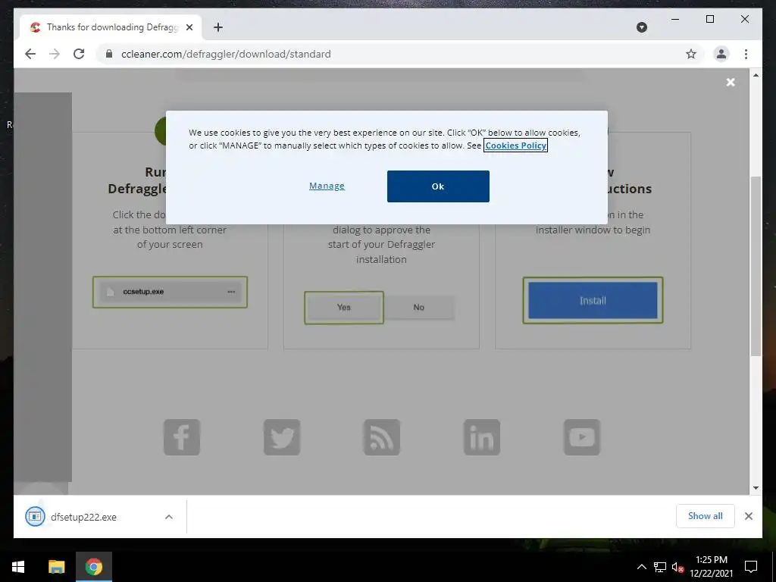Image resolution: width=776 pixels, height=582 pixels.
Task: Minimize the Chrome window
Action: pyautogui.click(x=675, y=19)
